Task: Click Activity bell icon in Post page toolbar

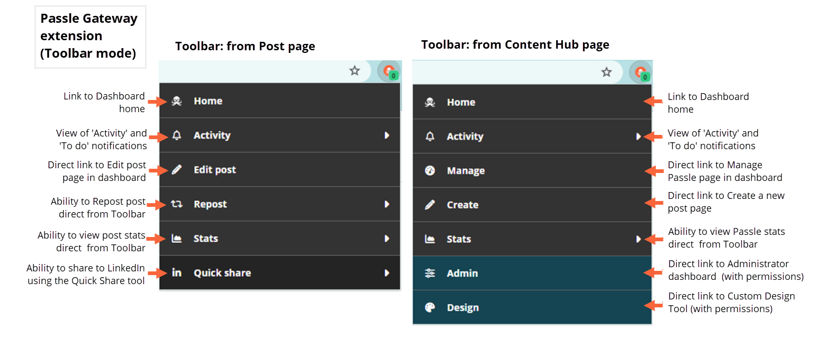Action: click(x=177, y=135)
